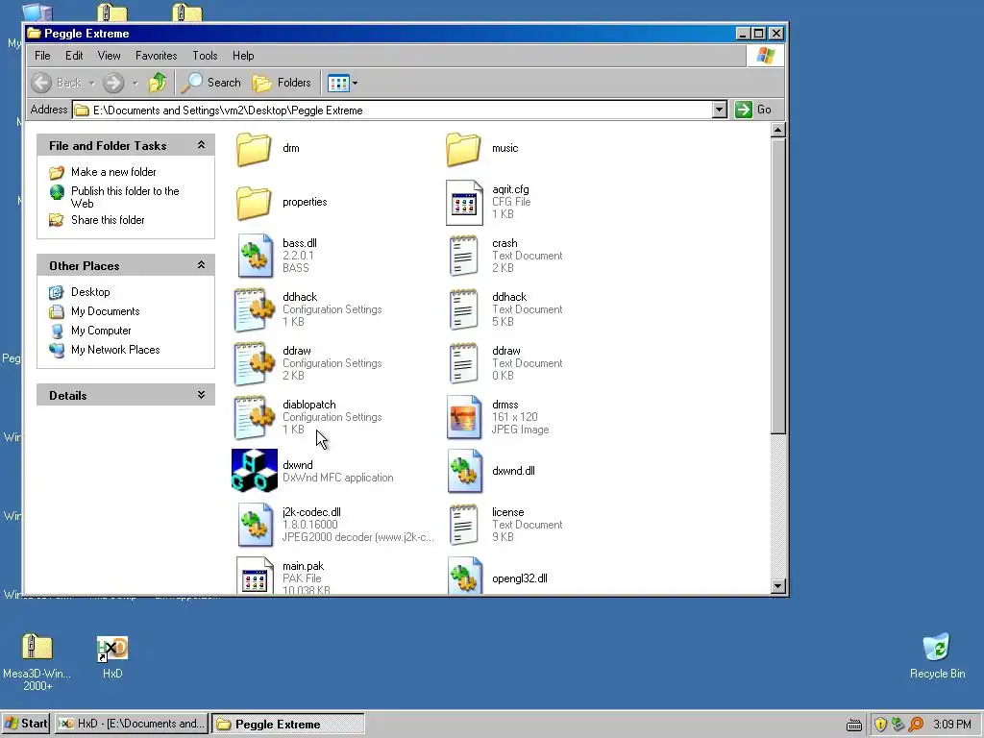This screenshot has height=738, width=984.
Task: Open the Search toolbar button
Action: tap(210, 83)
